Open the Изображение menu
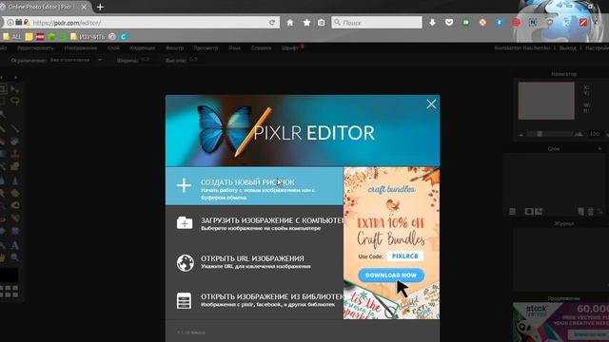 (x=80, y=48)
